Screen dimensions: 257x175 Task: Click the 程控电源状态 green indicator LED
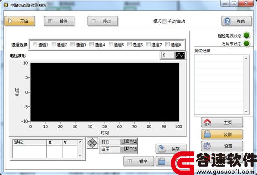tap(246, 35)
